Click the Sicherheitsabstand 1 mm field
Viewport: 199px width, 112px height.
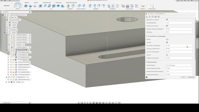click(179, 23)
